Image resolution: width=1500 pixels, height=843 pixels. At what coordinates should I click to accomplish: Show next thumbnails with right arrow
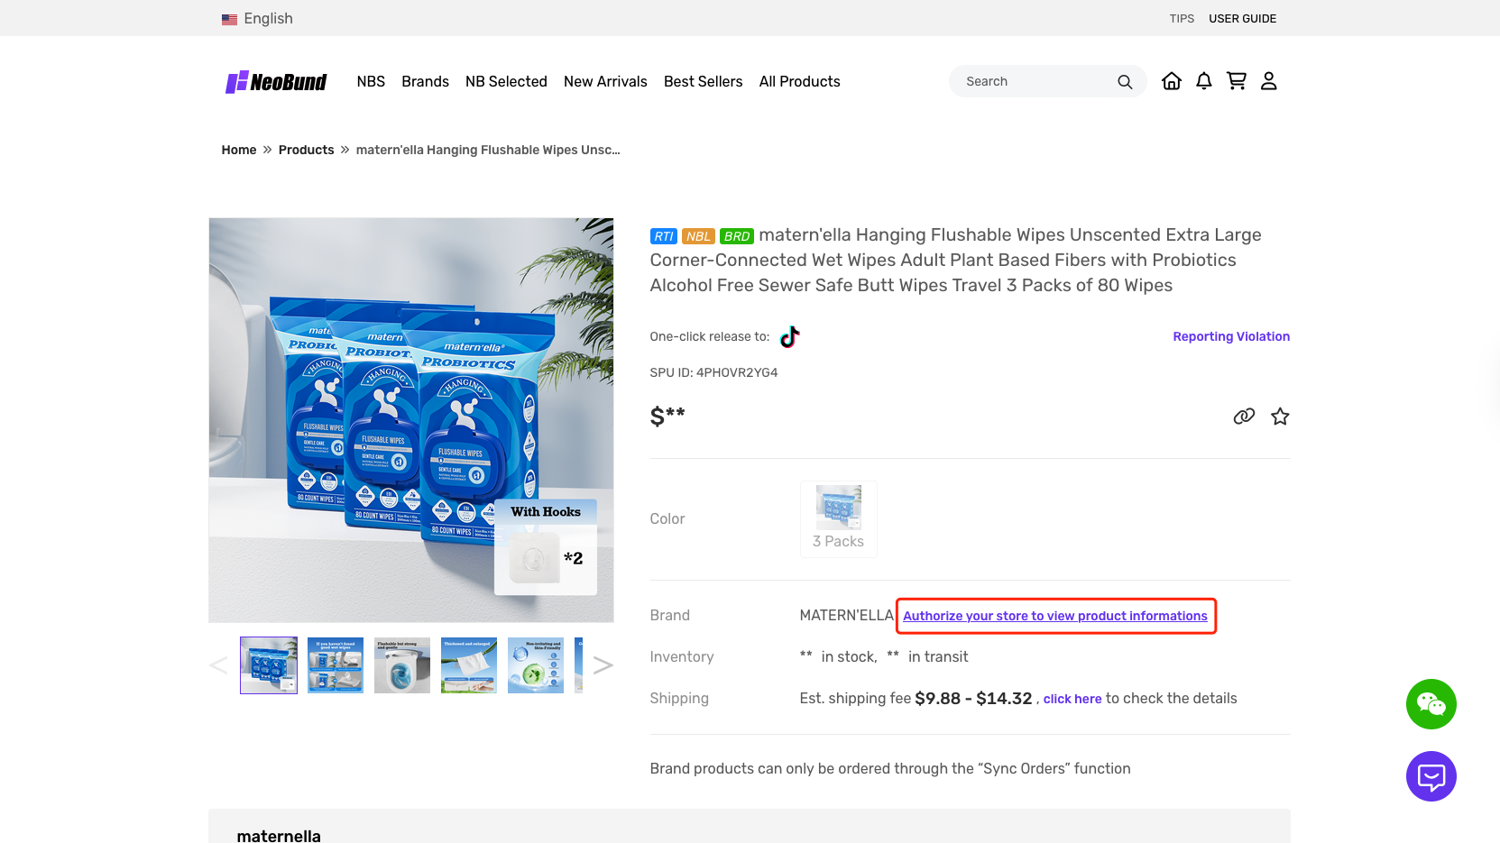[x=603, y=665]
